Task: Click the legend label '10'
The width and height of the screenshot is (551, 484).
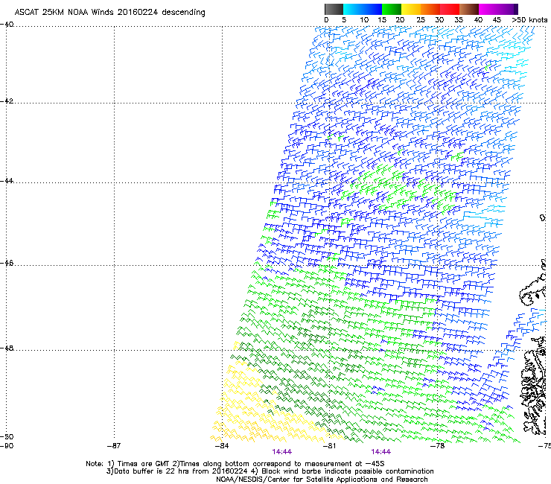Action: click(x=364, y=20)
